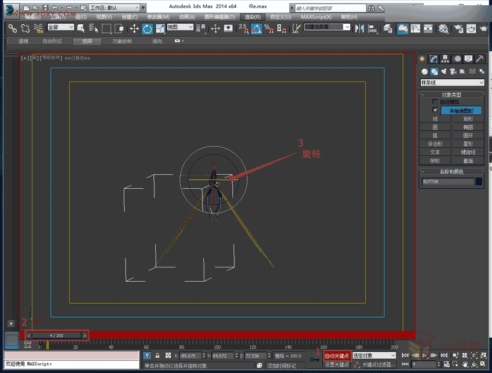Collapse the 对象类型 rollout
The width and height of the screenshot is (492, 373).
tap(451, 94)
